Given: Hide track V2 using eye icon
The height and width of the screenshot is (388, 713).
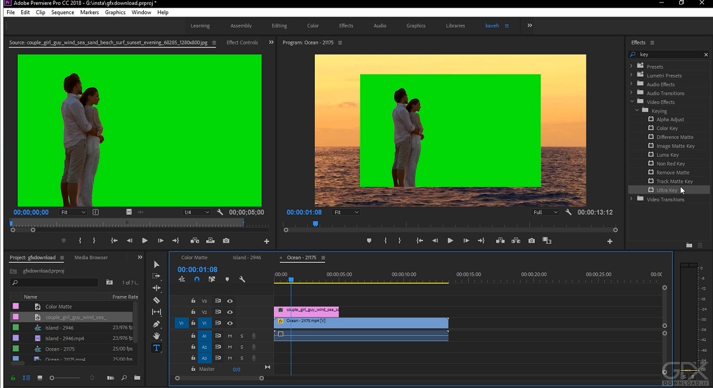Looking at the screenshot, I should [230, 312].
